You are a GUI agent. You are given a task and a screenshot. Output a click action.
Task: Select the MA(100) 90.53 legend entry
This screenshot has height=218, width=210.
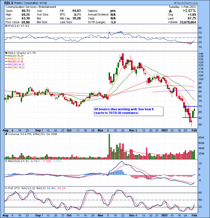[15, 68]
